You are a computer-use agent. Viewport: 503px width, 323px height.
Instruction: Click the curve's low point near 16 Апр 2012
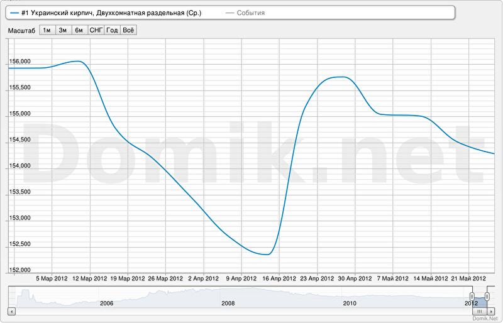click(x=268, y=254)
